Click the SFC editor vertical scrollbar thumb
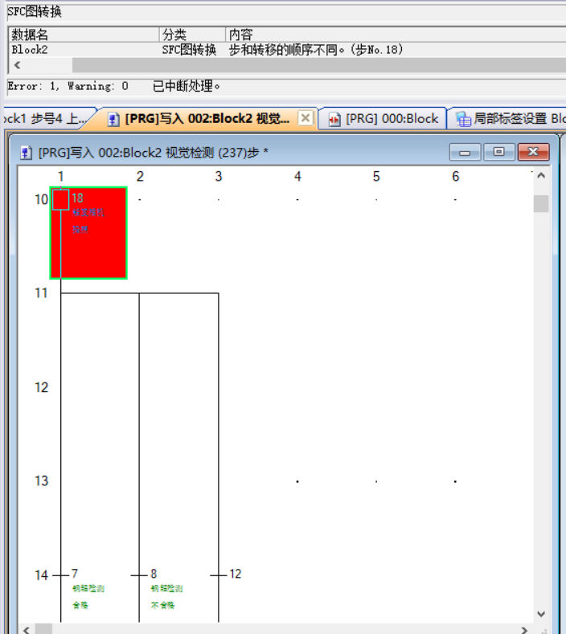 point(541,203)
